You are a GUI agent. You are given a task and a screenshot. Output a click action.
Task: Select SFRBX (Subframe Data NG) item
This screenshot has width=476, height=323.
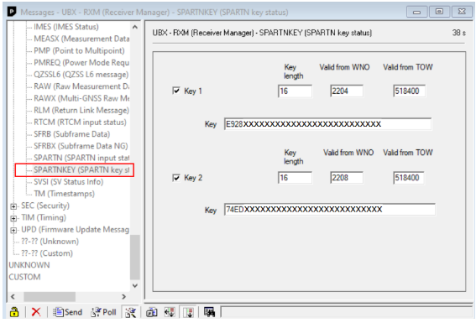pos(81,146)
